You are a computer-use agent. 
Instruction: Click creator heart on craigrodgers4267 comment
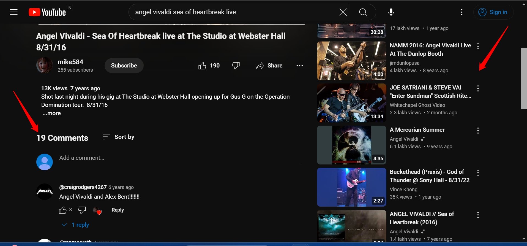(97, 211)
